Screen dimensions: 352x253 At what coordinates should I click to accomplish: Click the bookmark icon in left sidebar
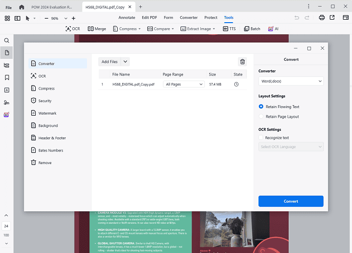coord(7,77)
